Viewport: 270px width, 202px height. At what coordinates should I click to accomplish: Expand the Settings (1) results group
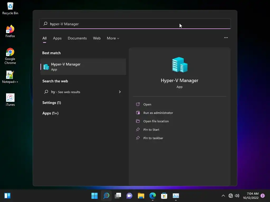point(52,103)
